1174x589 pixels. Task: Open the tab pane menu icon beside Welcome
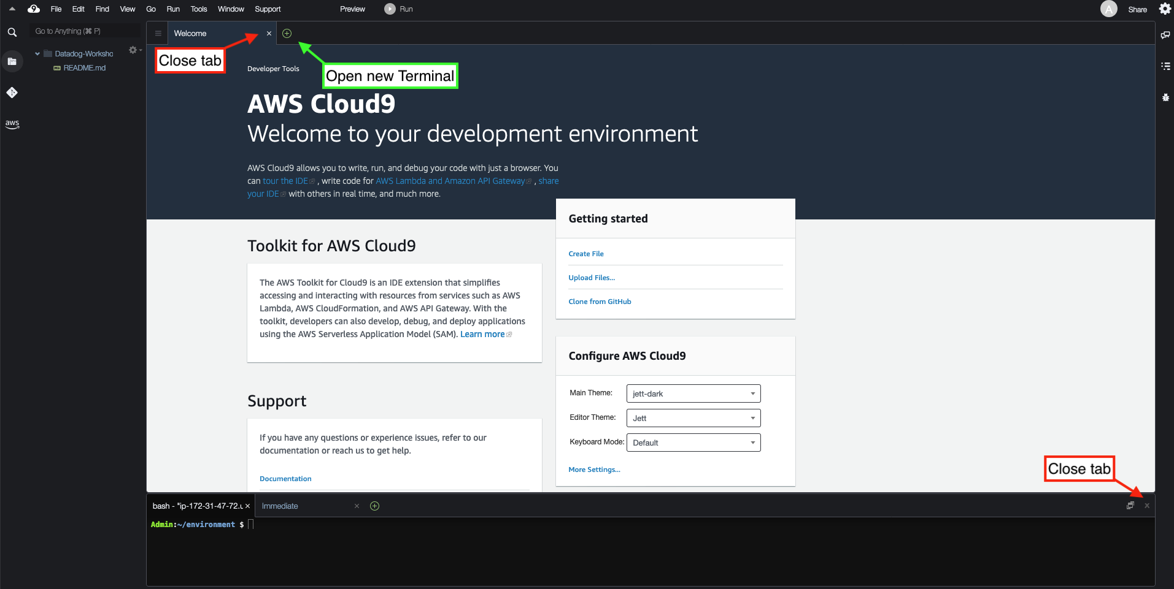tap(158, 33)
